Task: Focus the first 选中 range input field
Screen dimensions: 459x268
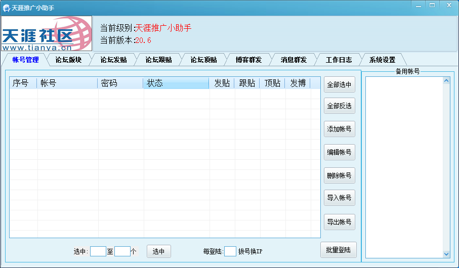Action: click(x=98, y=251)
